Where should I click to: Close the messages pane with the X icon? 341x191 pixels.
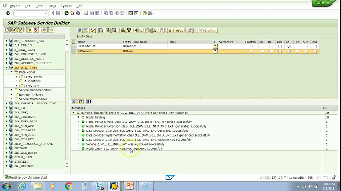74,102
